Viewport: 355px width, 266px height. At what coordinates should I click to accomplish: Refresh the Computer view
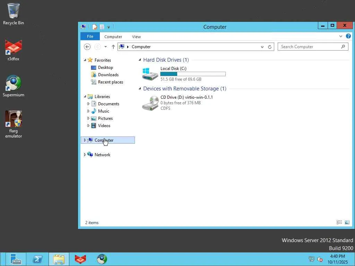click(270, 47)
